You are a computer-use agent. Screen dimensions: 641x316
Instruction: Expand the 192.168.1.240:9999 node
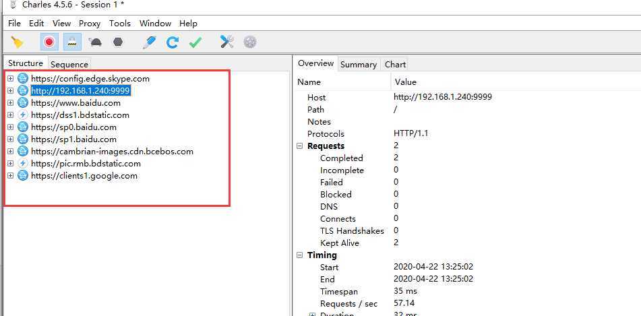[11, 91]
